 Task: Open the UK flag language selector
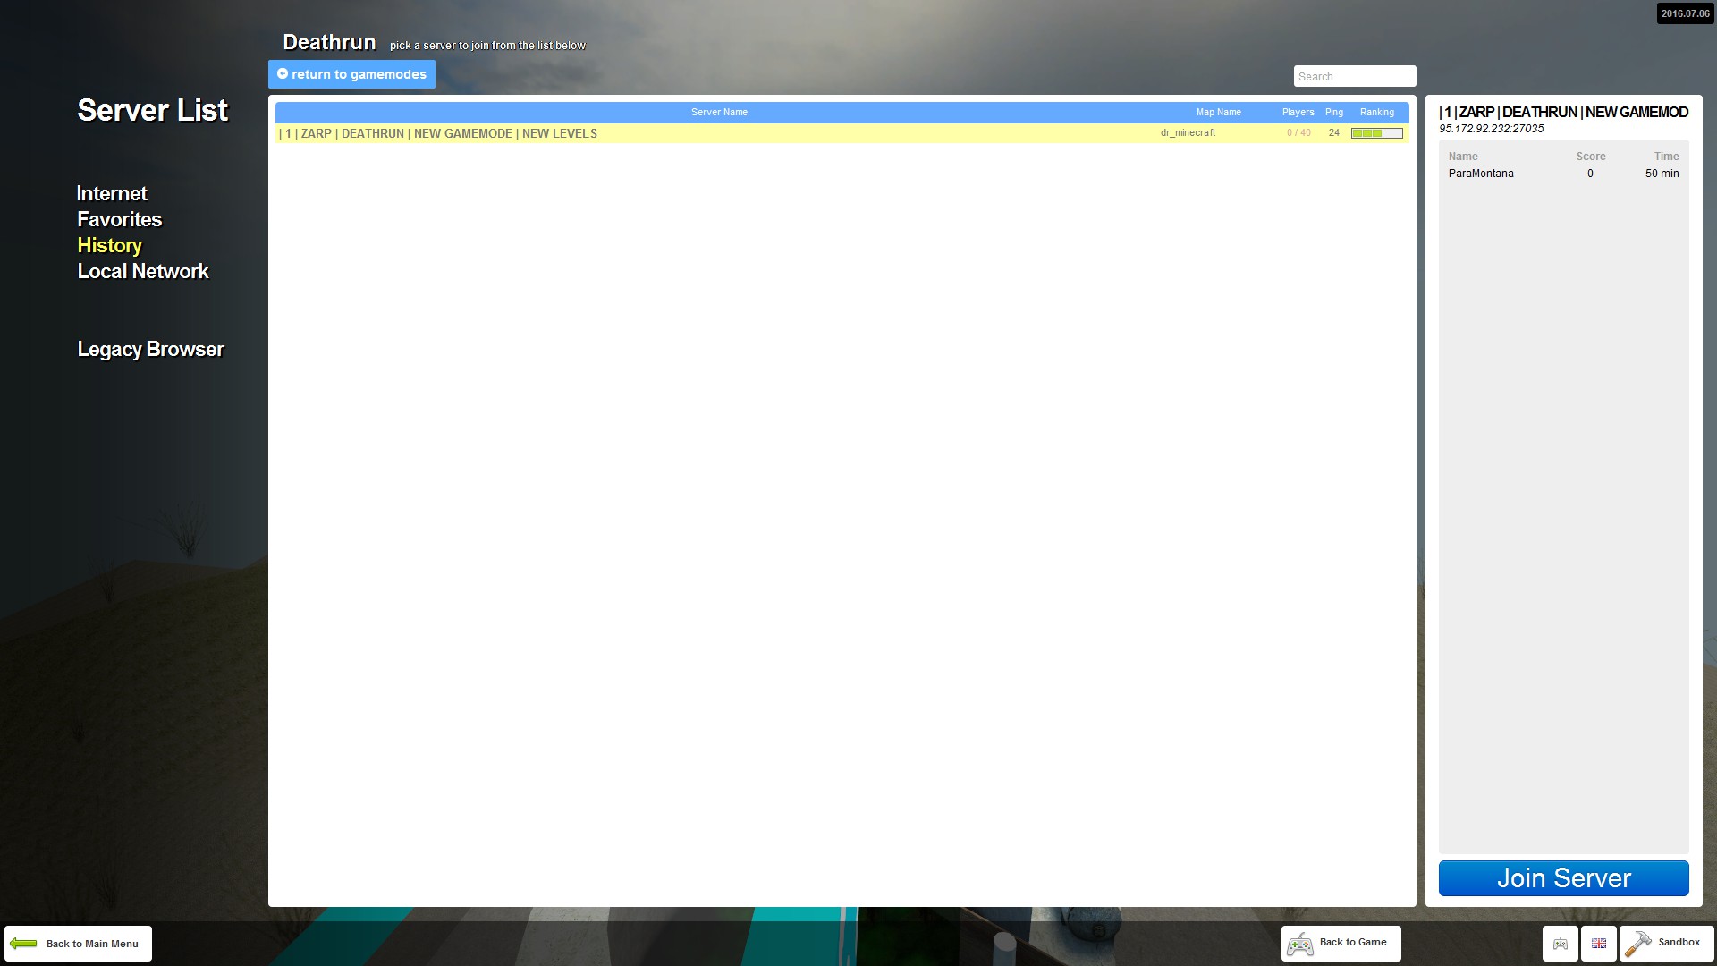(1599, 944)
